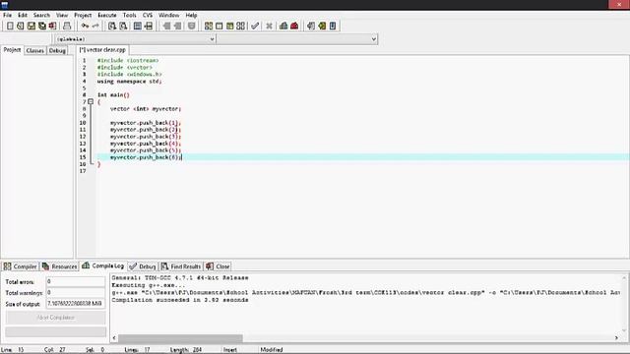Click the Close tab in the bottom panel
The image size is (630, 354).
point(218,266)
